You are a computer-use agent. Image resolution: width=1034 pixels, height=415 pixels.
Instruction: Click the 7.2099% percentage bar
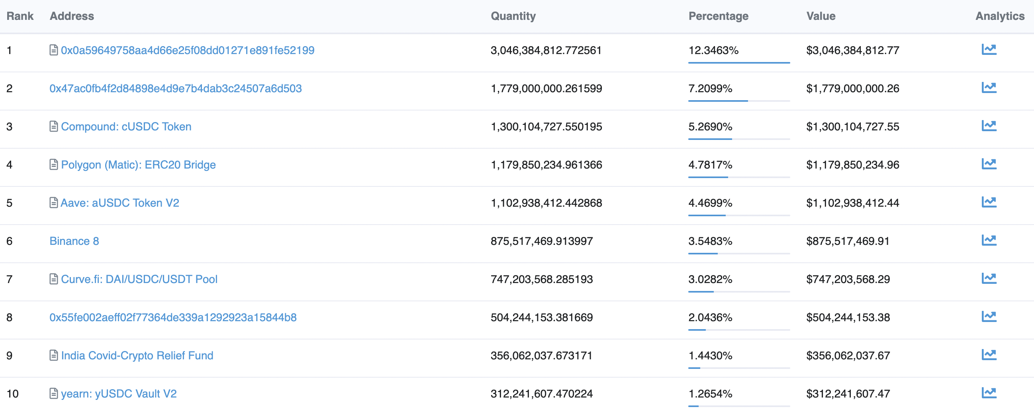(739, 101)
